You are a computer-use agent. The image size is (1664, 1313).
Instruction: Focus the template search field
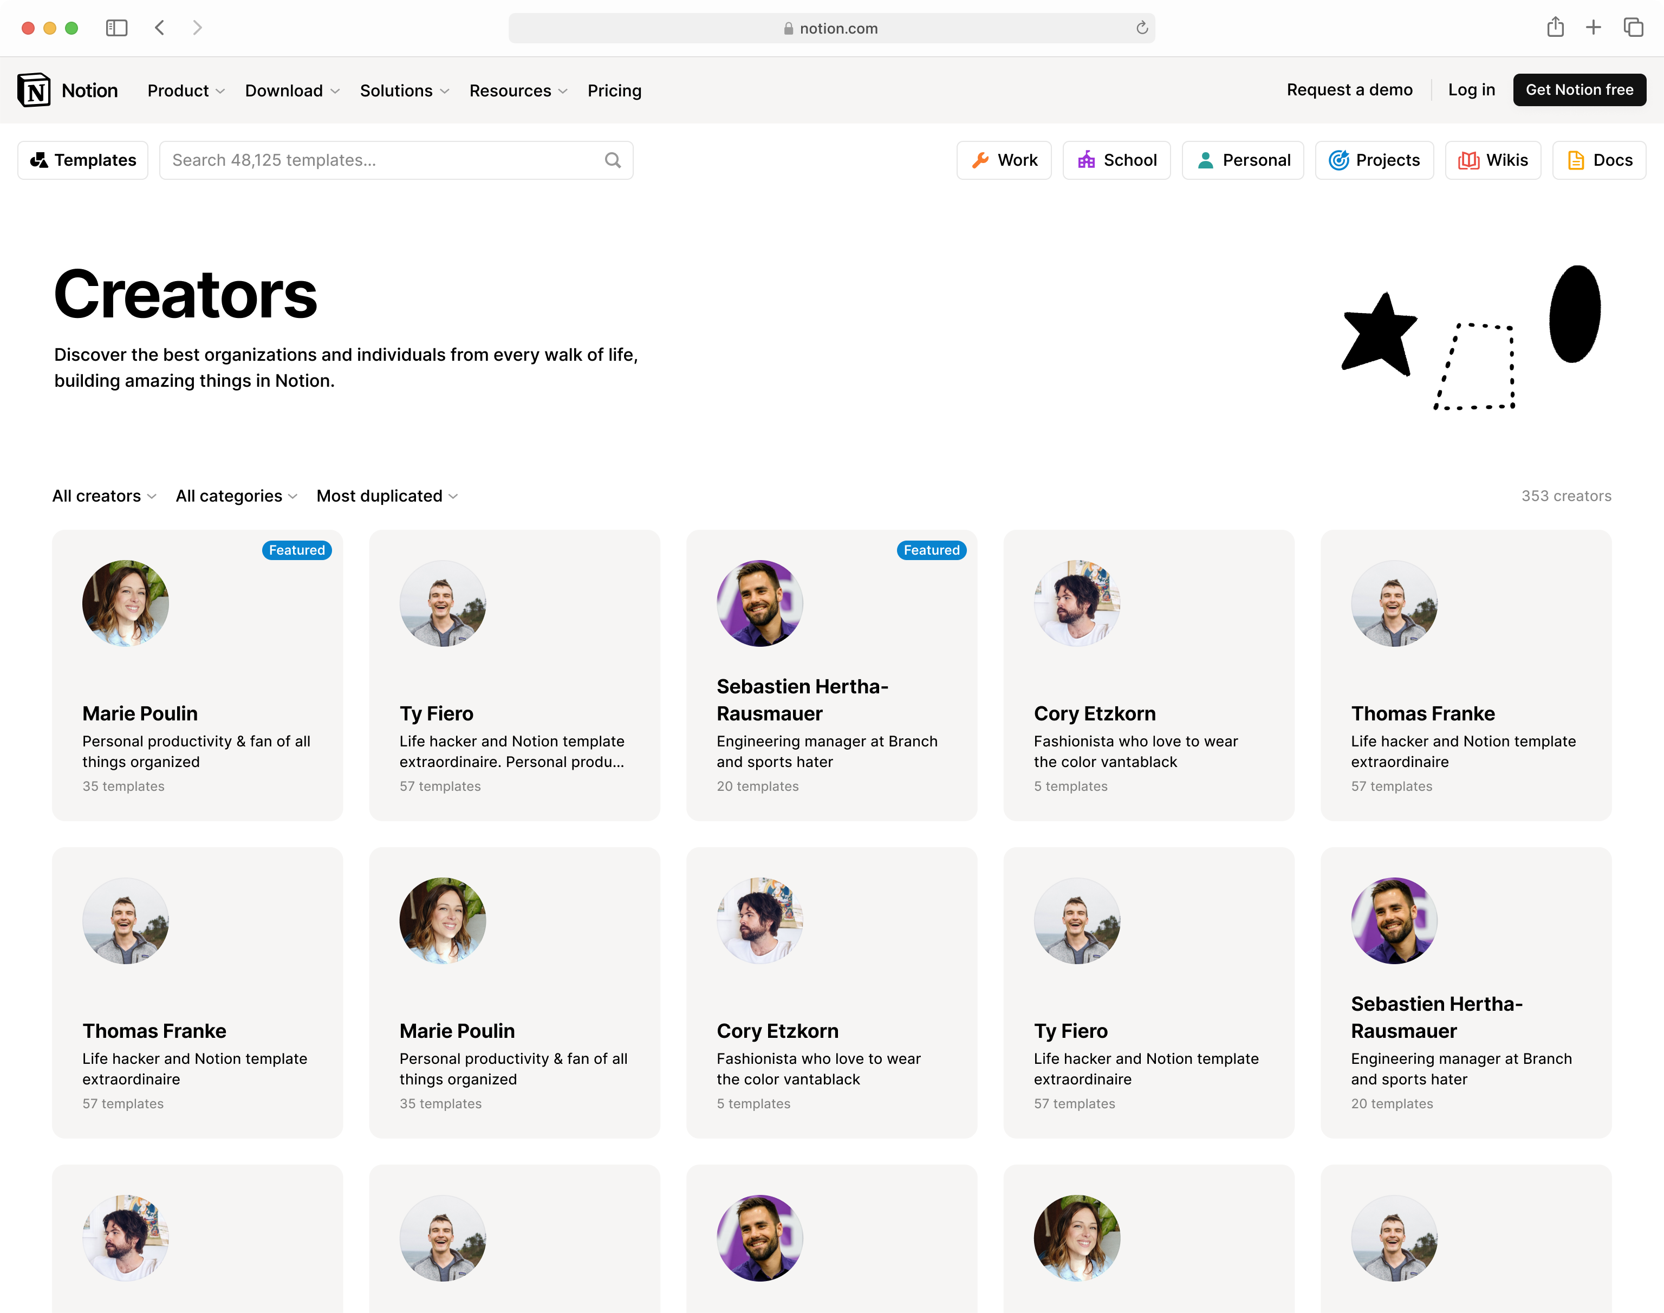click(x=384, y=160)
